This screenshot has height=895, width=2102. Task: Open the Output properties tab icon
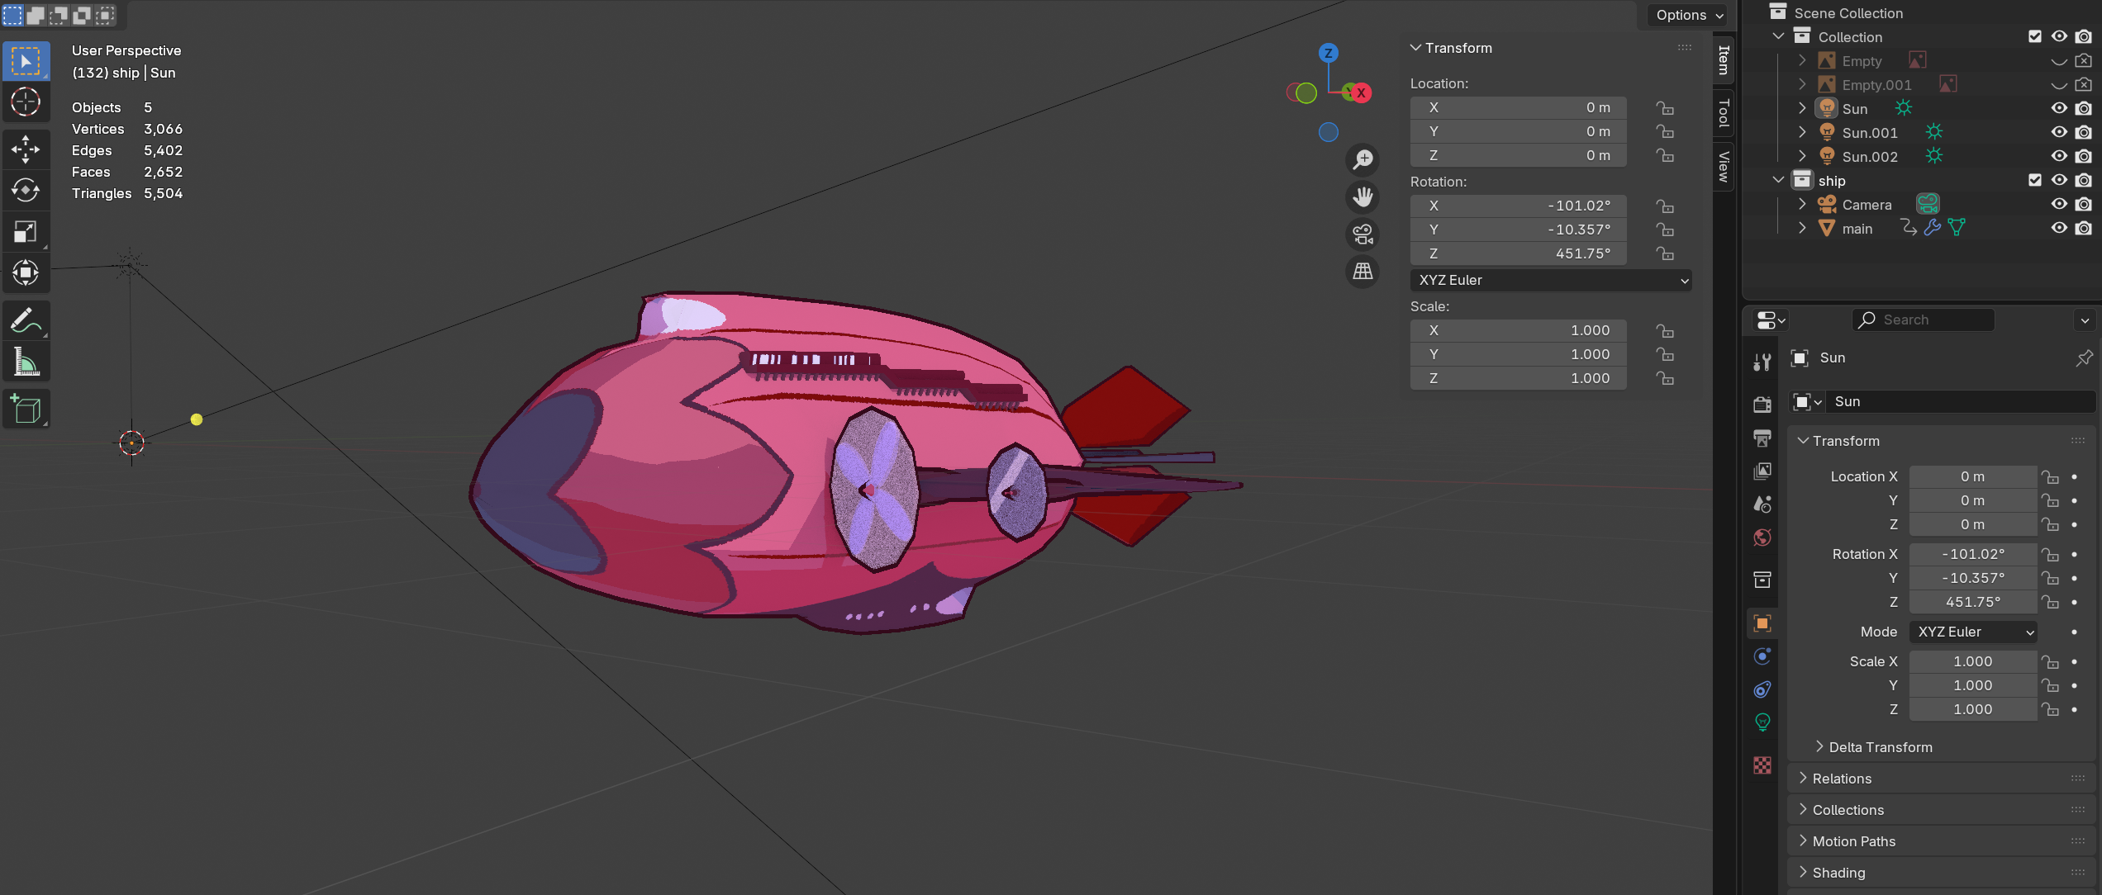tap(1762, 437)
